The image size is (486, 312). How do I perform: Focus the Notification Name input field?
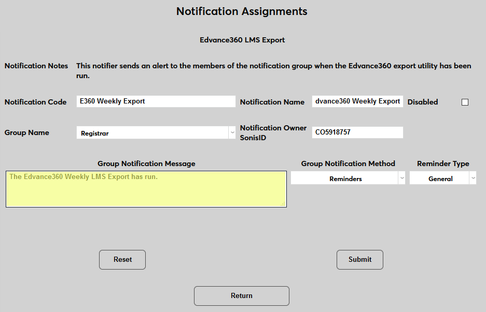[x=357, y=101]
